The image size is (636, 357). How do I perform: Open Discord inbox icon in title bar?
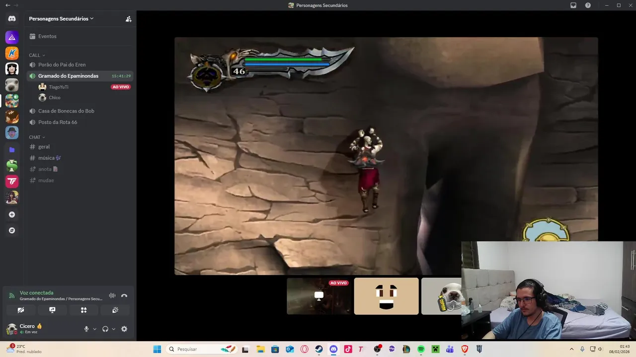click(x=573, y=5)
